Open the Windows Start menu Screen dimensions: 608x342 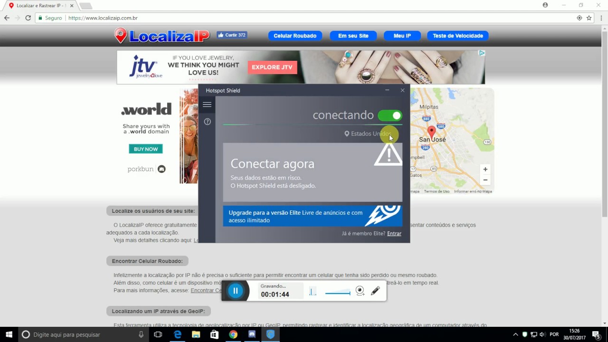coord(9,334)
